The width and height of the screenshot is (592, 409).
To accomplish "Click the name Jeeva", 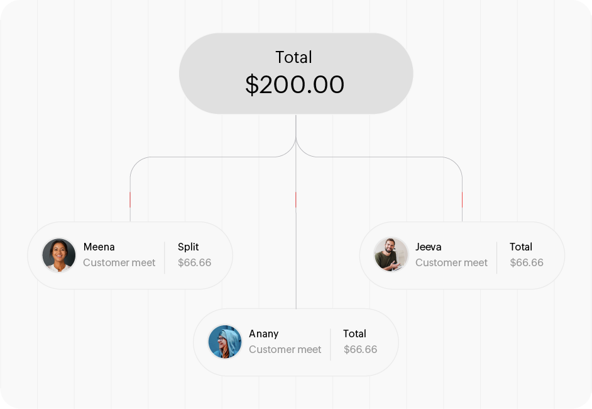I will (428, 247).
